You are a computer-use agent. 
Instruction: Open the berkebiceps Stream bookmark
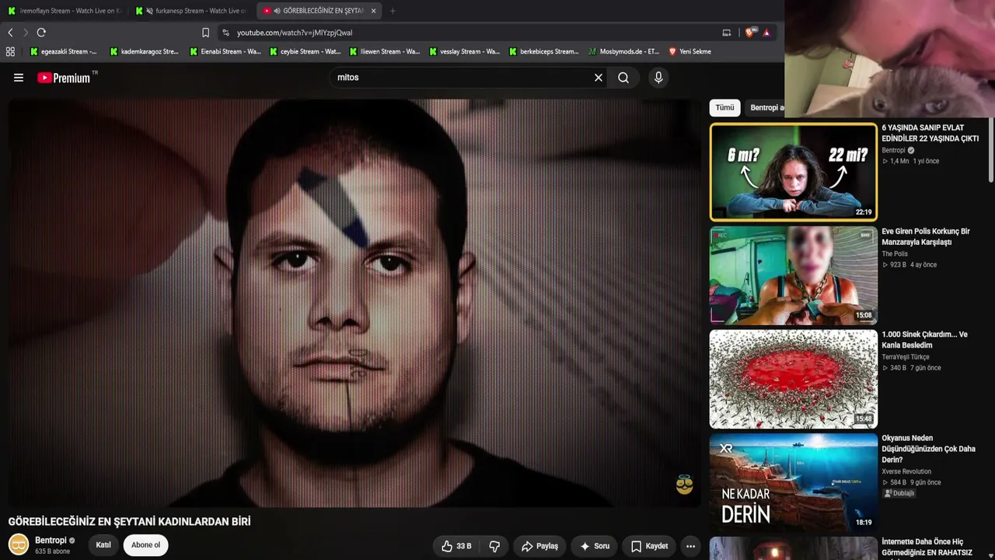[544, 51]
